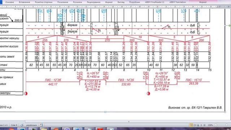
Task: Click straight length value '442,17'
Action: (53, 84)
